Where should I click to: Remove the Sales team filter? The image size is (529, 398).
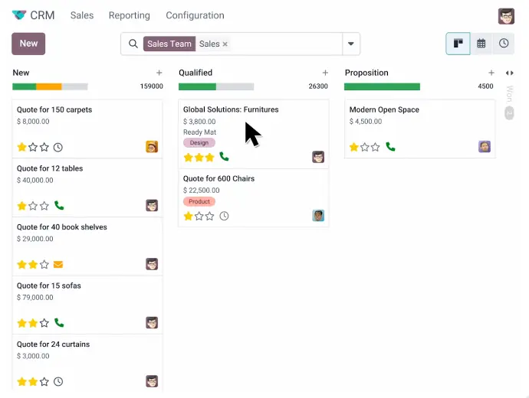click(x=225, y=44)
